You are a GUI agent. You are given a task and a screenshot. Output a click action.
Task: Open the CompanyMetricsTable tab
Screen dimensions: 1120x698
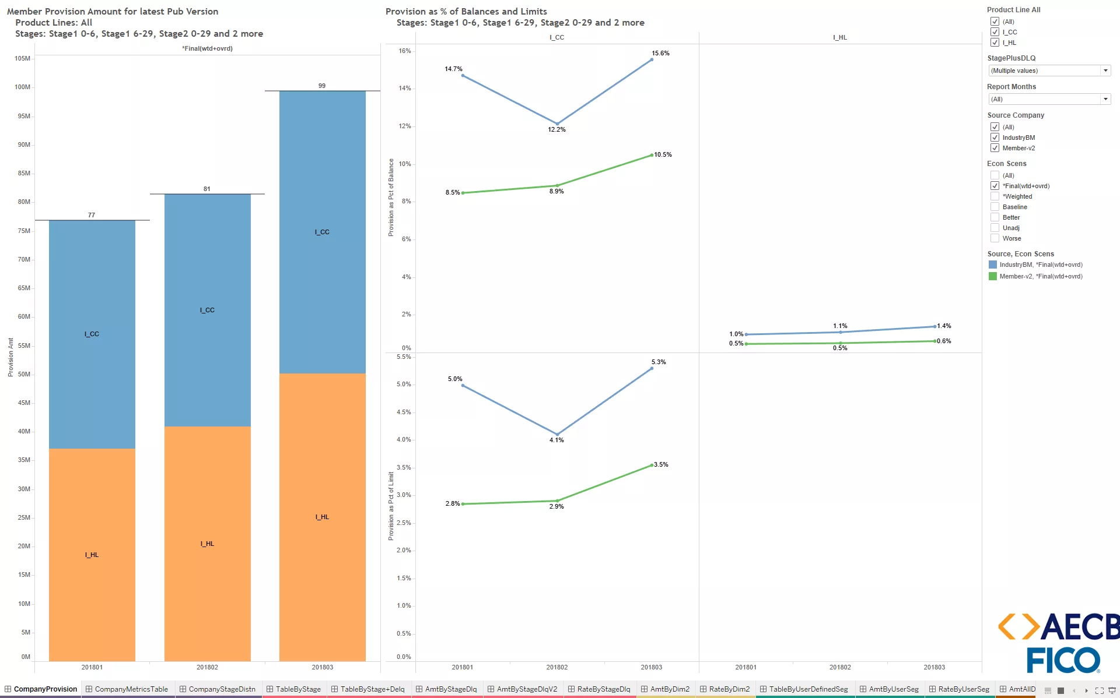coord(131,689)
